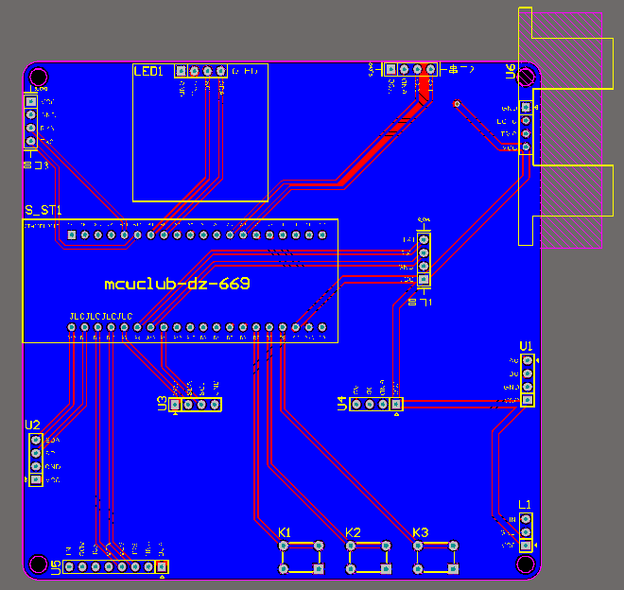Click the U6 designator near top-right hole
Viewport: 624px width, 590px height.
pos(511,71)
